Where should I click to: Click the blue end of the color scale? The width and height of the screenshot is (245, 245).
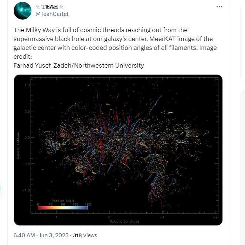(x=86, y=208)
